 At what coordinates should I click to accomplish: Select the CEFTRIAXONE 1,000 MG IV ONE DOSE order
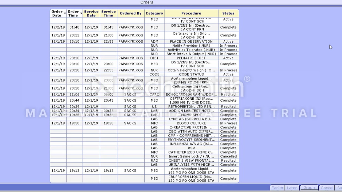pyautogui.click(x=191, y=101)
